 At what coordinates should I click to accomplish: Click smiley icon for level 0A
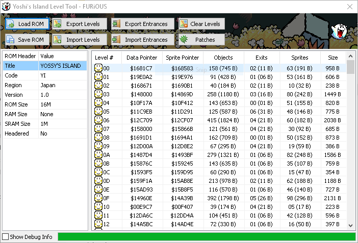pos(98,155)
